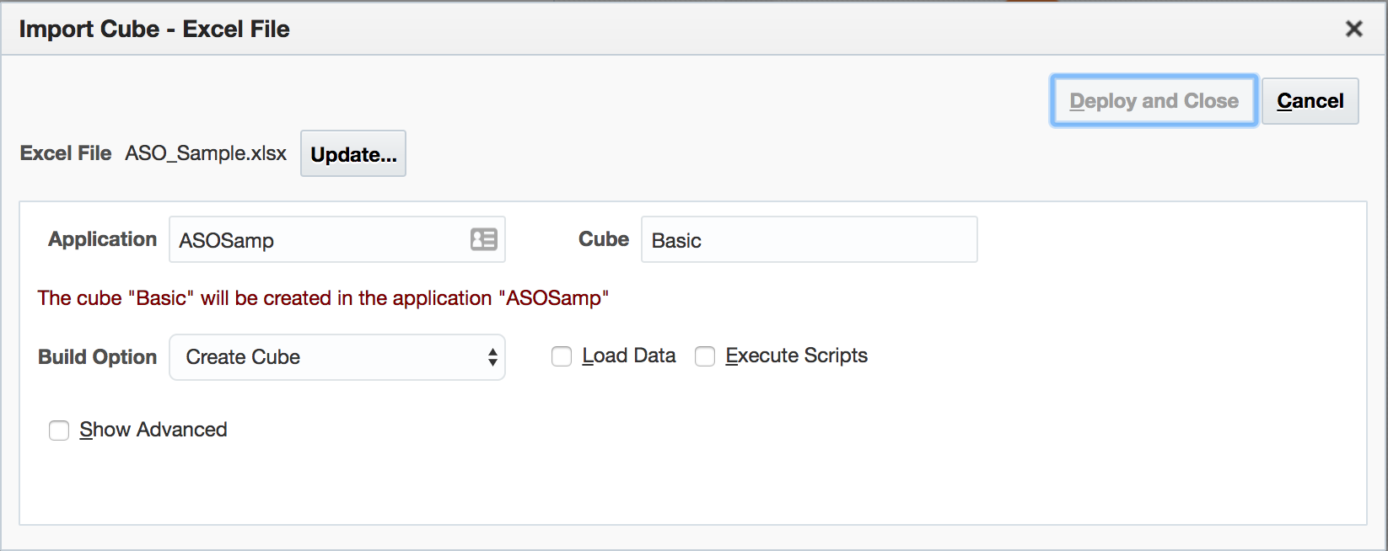Click the Cube field label
Image resolution: width=1388 pixels, height=551 pixels.
pyautogui.click(x=604, y=239)
